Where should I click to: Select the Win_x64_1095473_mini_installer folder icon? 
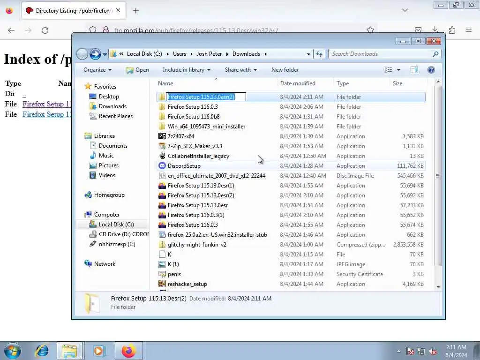click(162, 127)
